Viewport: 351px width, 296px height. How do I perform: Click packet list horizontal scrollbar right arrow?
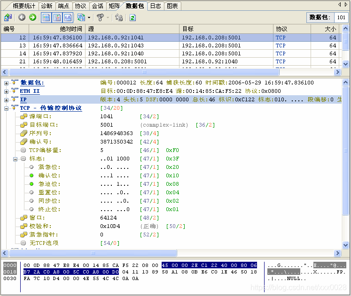pos(337,72)
